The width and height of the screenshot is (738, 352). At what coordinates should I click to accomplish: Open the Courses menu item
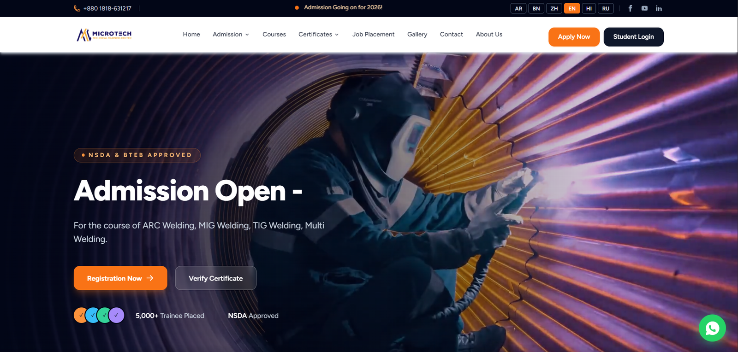point(274,35)
